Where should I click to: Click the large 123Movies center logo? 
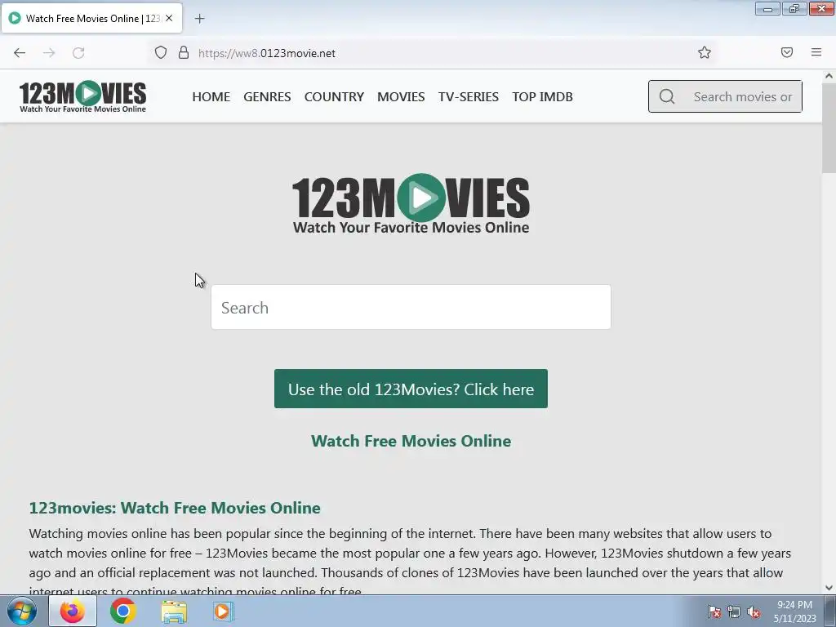point(411,204)
